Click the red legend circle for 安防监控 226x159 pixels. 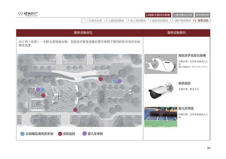[x=60, y=134]
